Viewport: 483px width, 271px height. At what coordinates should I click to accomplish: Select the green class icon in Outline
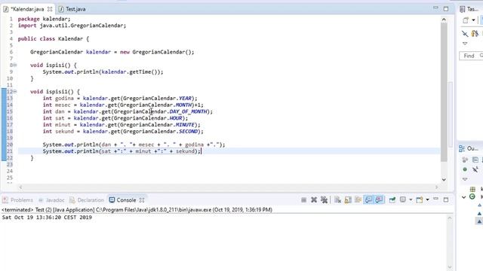tap(472, 196)
